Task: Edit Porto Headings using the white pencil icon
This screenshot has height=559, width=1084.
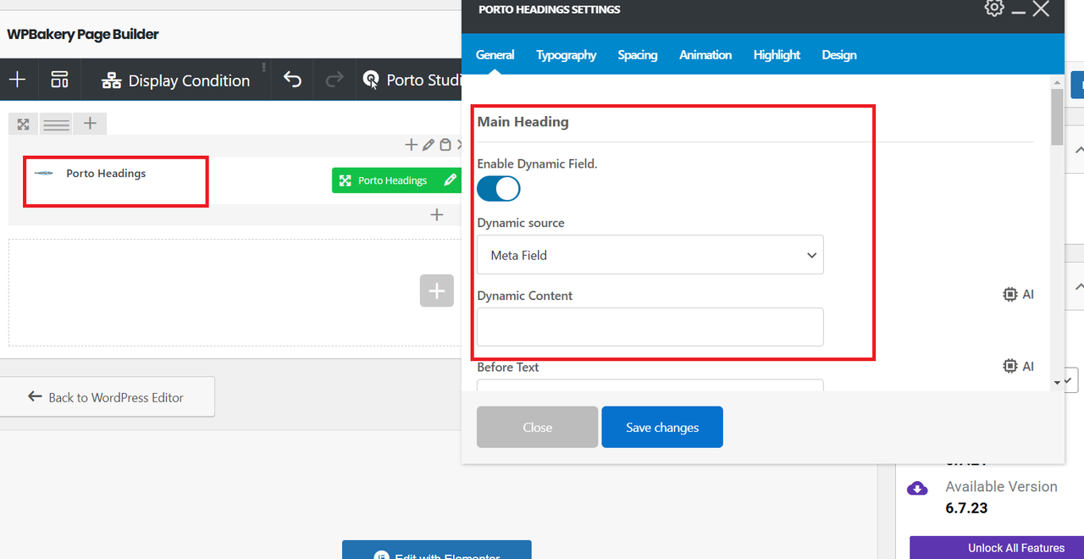Action: pyautogui.click(x=451, y=180)
